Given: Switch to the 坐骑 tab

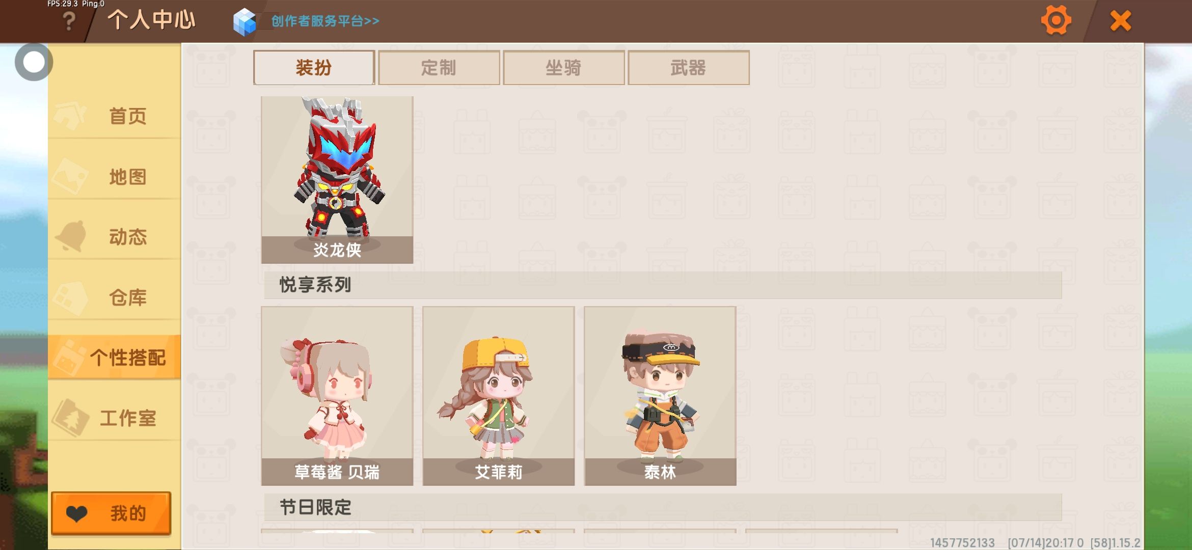Looking at the screenshot, I should [563, 68].
